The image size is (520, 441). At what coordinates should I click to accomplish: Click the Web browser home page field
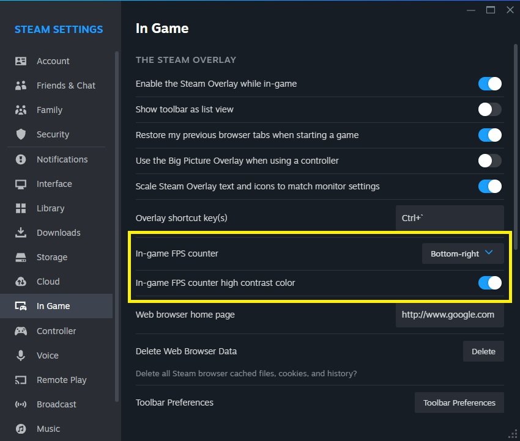coord(450,315)
